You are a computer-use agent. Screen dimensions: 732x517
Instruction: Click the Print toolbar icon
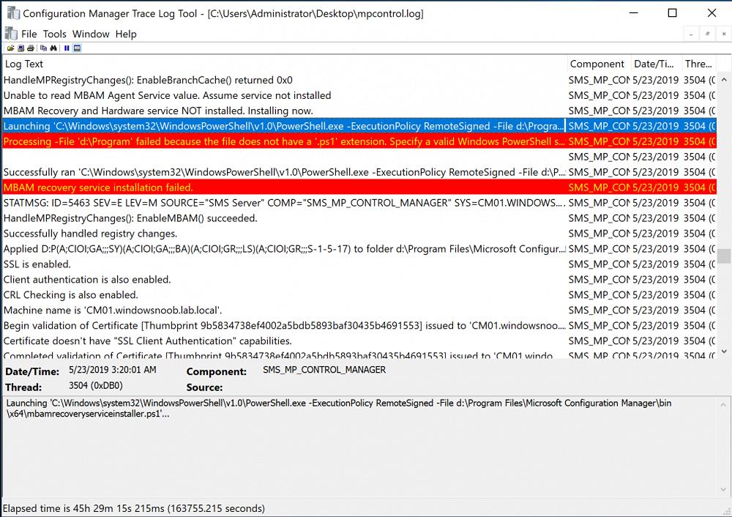[x=31, y=48]
